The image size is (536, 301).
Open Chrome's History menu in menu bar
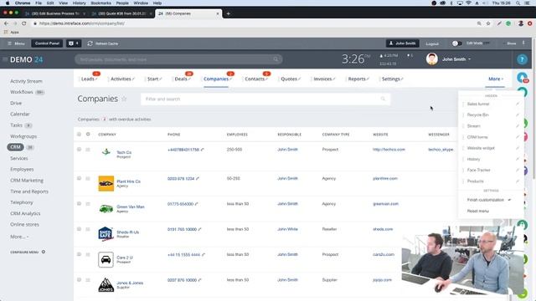79,3
